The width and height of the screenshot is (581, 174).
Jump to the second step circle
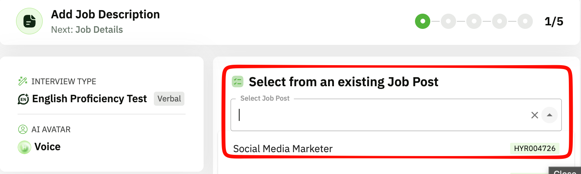[x=448, y=21]
